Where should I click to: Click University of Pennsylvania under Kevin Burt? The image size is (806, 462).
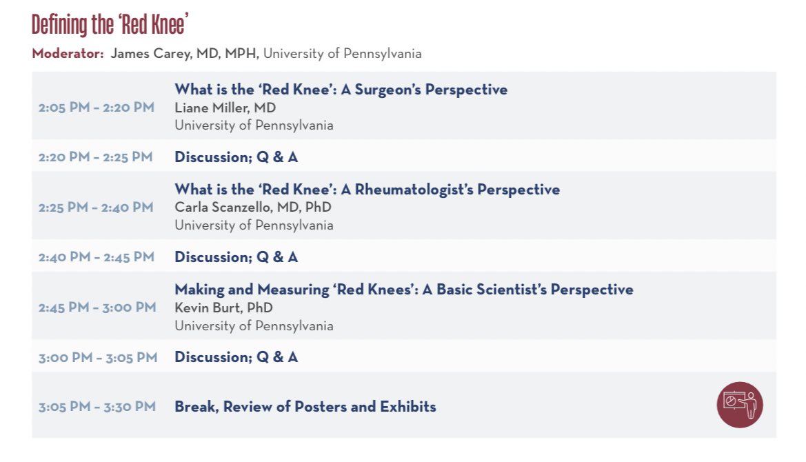254,325
